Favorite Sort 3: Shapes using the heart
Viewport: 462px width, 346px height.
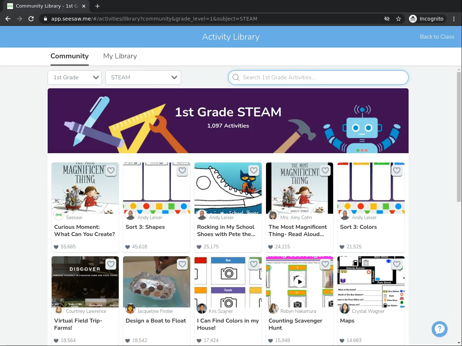coord(182,170)
